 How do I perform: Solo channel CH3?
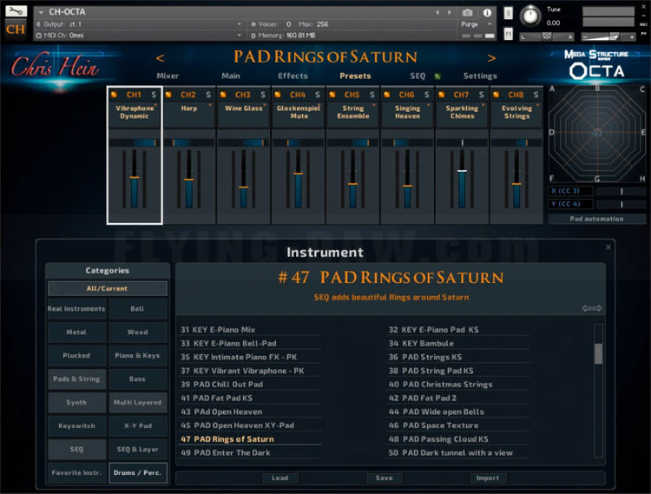[263, 95]
